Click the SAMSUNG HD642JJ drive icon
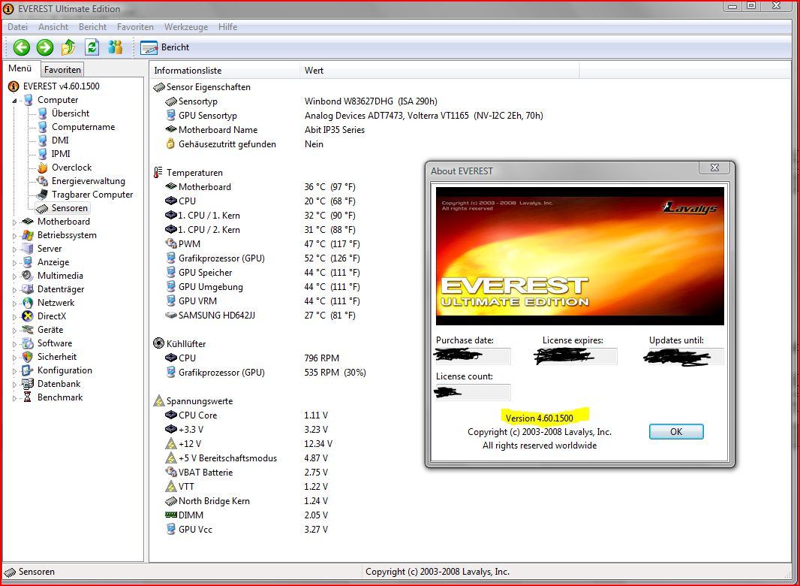Screen dimensions: 800x586 (x=171, y=316)
